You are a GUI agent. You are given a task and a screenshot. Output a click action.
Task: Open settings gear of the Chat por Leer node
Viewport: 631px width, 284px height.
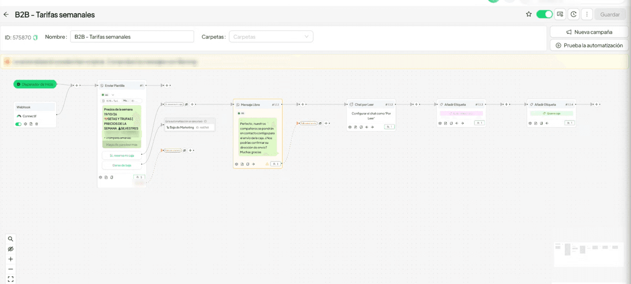[350, 127]
